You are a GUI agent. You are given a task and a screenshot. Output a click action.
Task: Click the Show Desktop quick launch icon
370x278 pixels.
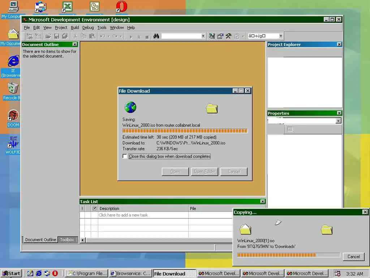click(x=30, y=273)
